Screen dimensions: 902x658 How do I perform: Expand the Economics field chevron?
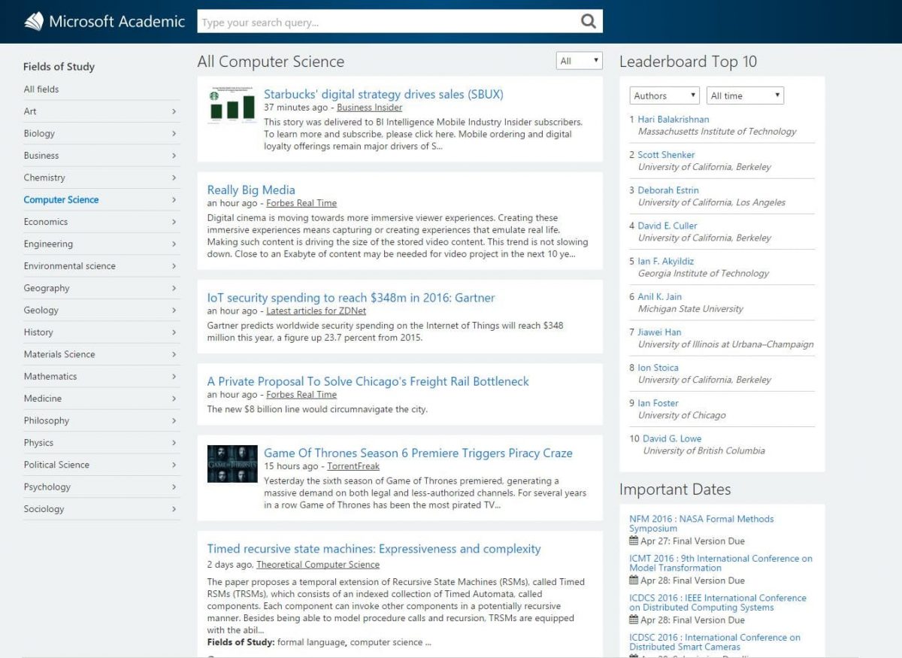pos(174,222)
